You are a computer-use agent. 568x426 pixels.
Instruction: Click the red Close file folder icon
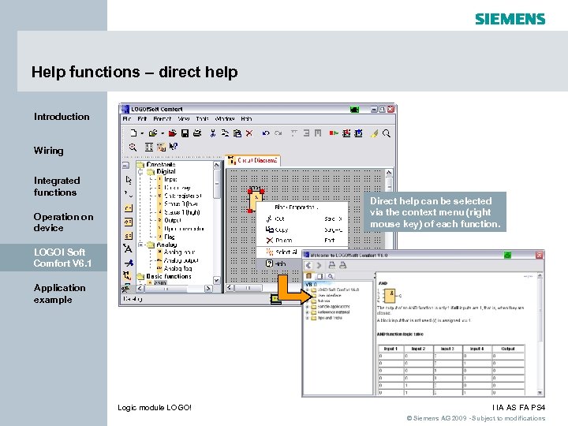point(173,133)
